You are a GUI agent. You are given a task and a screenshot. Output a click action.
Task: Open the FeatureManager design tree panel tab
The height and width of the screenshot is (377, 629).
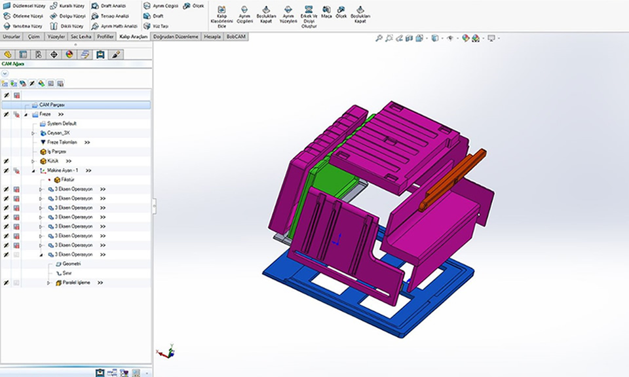tap(8, 54)
